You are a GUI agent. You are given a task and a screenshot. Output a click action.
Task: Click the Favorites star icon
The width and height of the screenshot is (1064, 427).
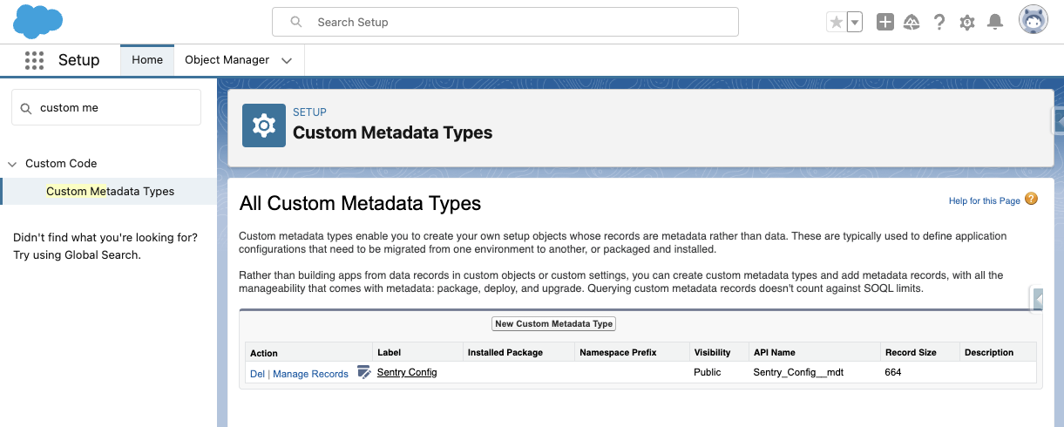tap(836, 23)
